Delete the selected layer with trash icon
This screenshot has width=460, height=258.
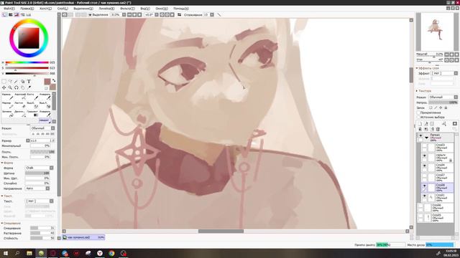[438, 129]
